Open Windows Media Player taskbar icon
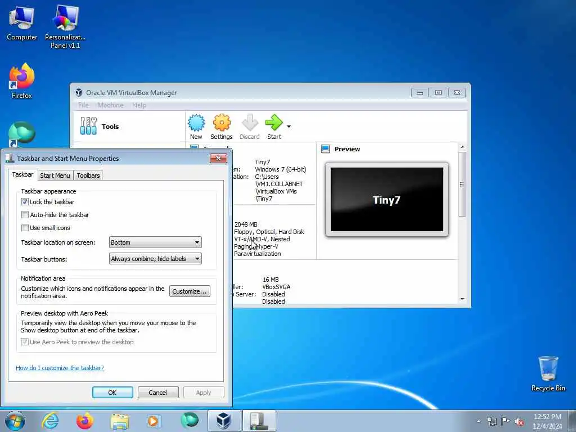576x432 pixels. (153, 421)
